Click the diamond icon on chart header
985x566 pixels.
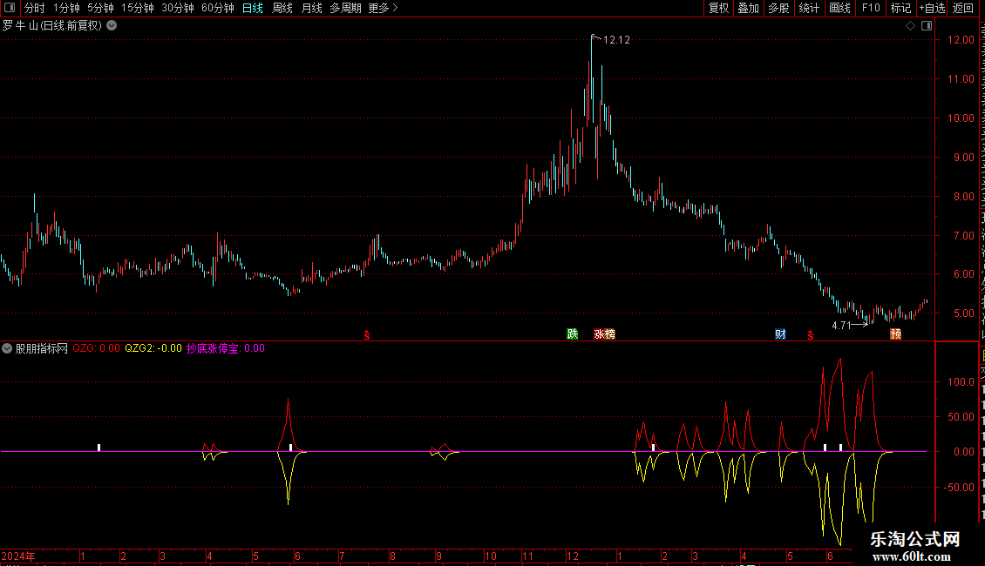point(910,25)
